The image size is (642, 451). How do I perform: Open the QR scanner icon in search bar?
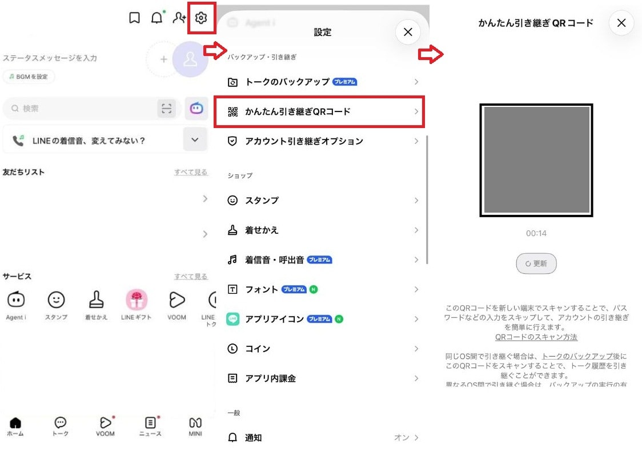point(167,109)
